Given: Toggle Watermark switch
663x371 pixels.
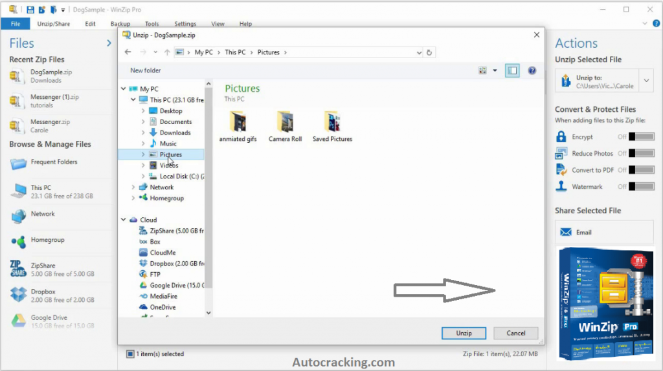Looking at the screenshot, I should pos(641,186).
